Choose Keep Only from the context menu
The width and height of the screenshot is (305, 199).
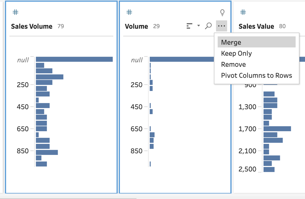pyautogui.click(x=257, y=53)
